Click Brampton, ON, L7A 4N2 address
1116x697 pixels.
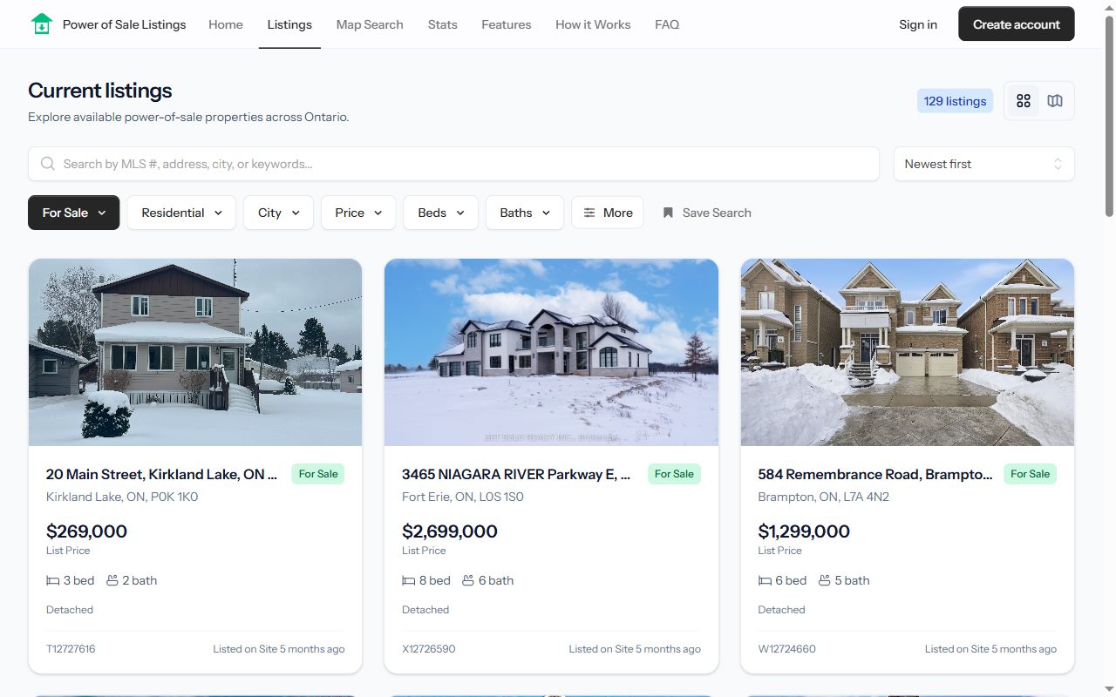click(823, 497)
